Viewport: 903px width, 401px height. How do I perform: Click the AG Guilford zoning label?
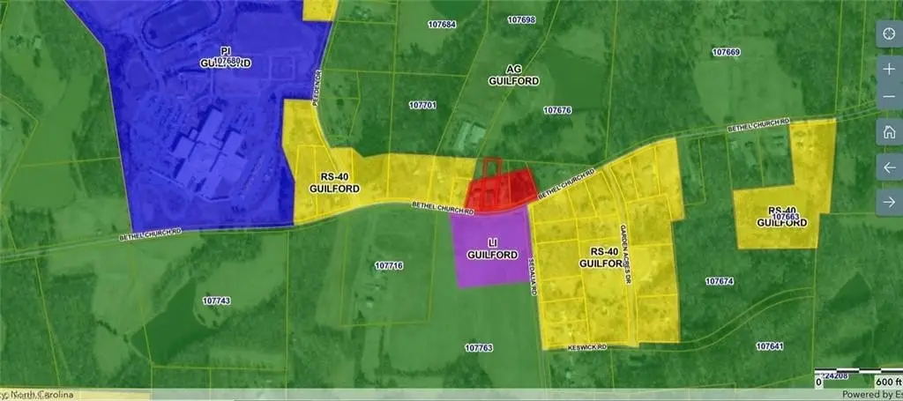(x=514, y=74)
